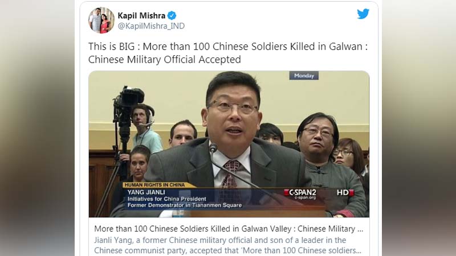The height and width of the screenshot is (256, 456).
Task: Open the link preview image thumbnail
Action: (x=229, y=144)
